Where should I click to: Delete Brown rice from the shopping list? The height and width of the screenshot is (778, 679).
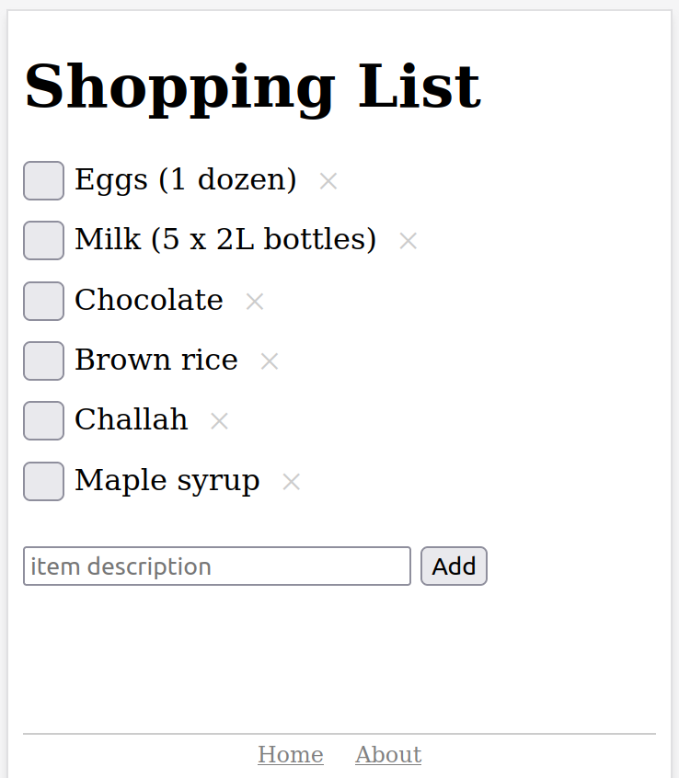point(269,361)
